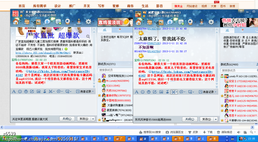Open emoticon smiley picker in 减肥交流1群 input toolbar
The image size is (258, 142).
pyautogui.click(x=143, y=92)
